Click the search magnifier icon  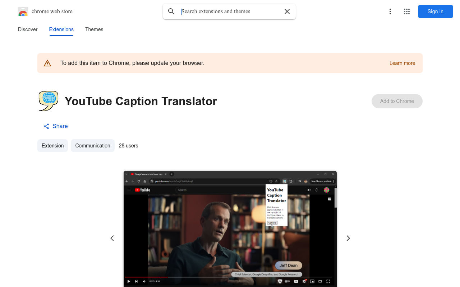tap(171, 11)
